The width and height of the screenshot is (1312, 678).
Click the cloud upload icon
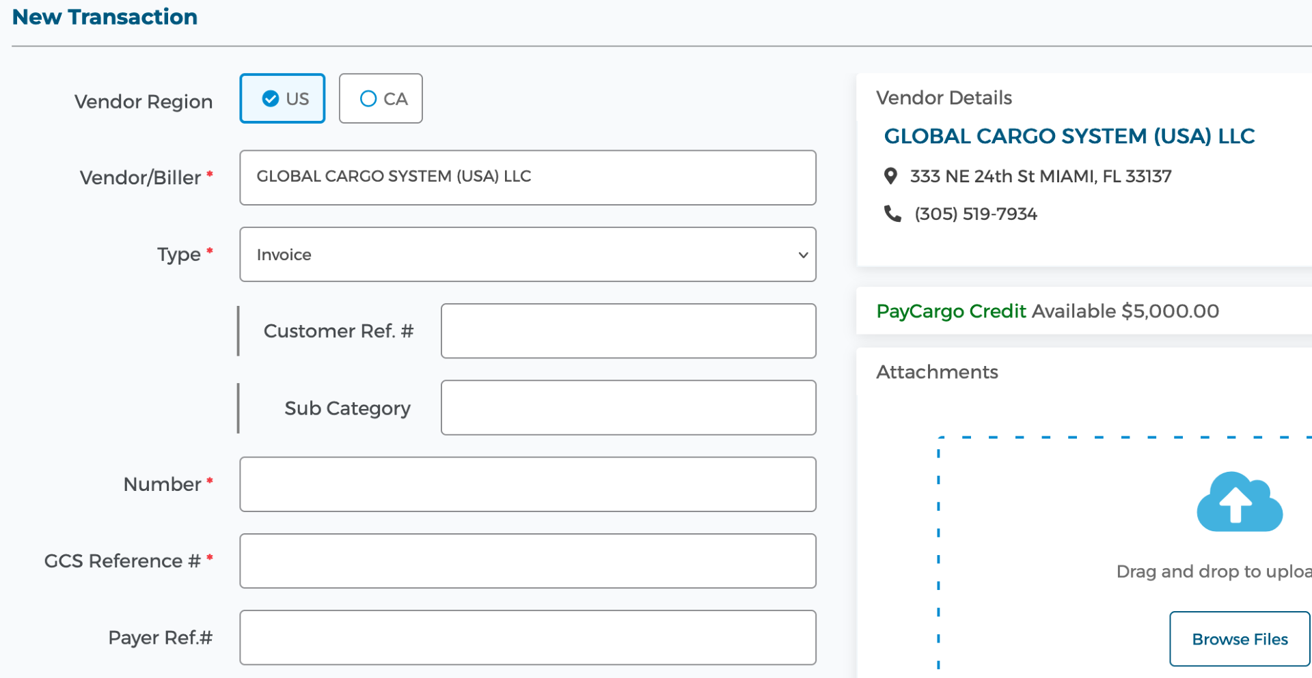pos(1239,502)
